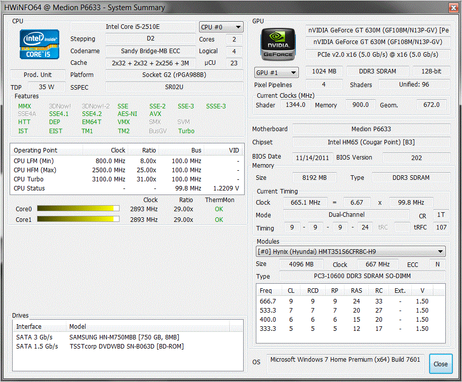462x382 pixels.
Task: Open the CPU #0 selector dropdown
Action: tap(221, 27)
